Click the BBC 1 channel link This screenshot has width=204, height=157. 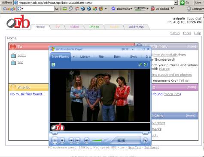point(22,55)
